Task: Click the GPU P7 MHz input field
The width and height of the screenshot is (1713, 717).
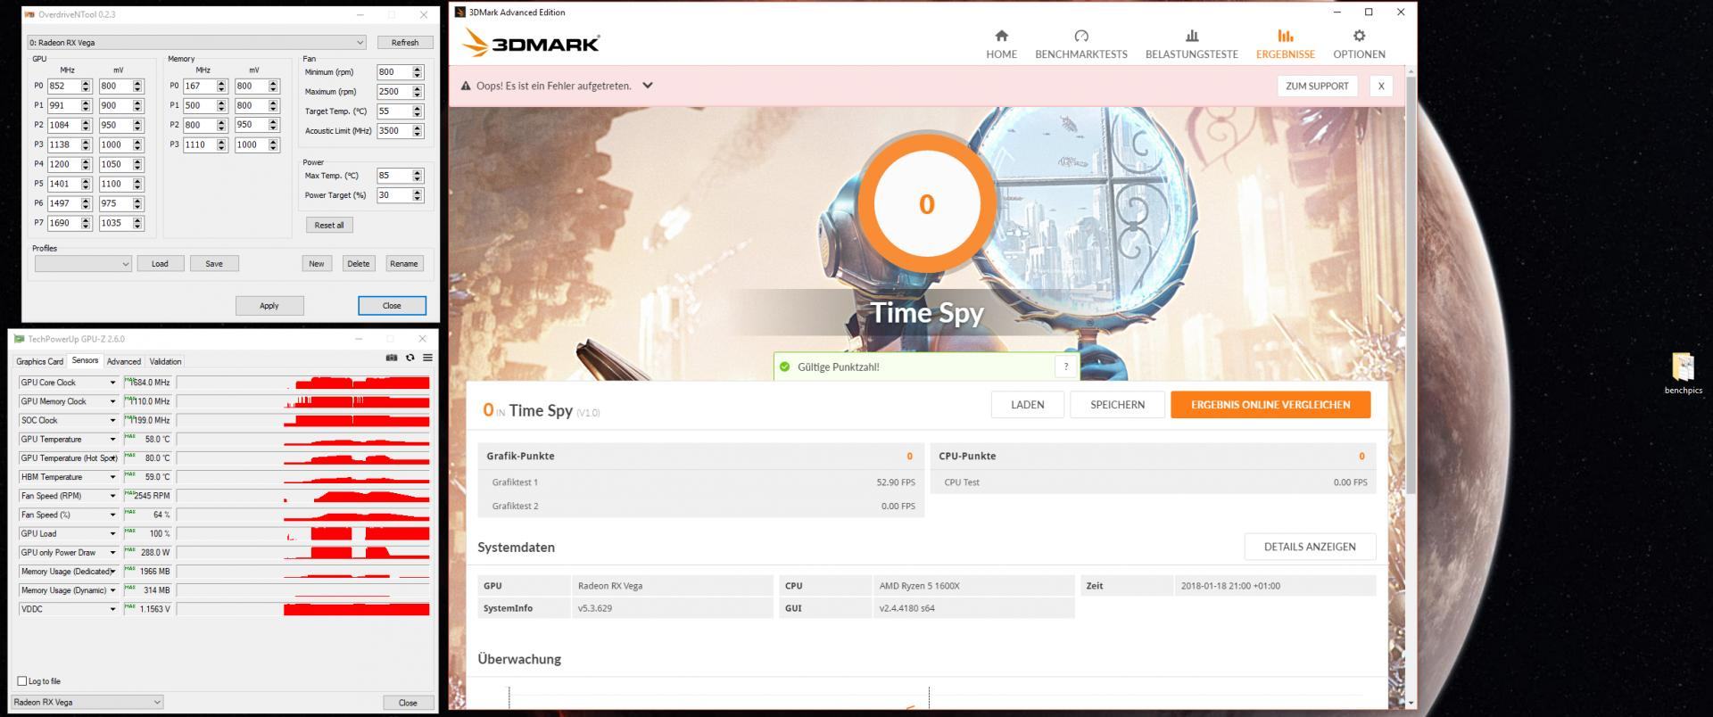Action: click(64, 223)
